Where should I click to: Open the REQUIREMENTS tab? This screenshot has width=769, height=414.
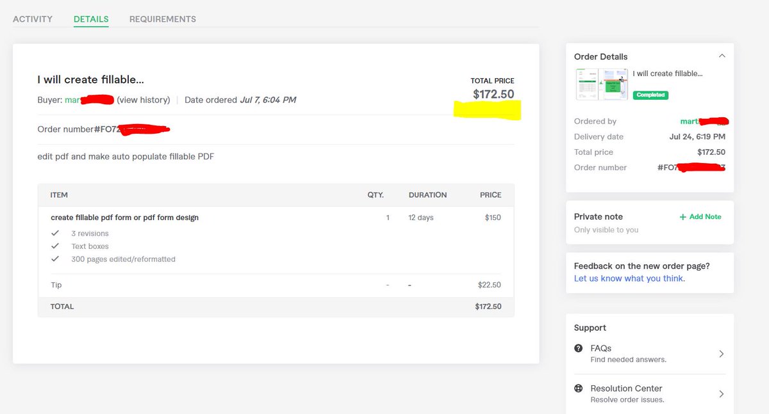(x=163, y=19)
